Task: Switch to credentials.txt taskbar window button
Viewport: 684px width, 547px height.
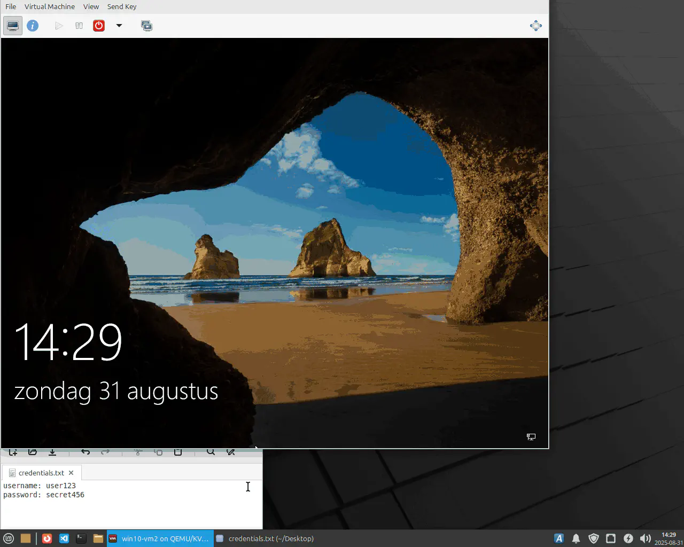Action: click(266, 538)
